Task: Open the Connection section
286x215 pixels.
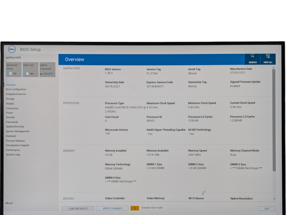Action: click(12, 108)
